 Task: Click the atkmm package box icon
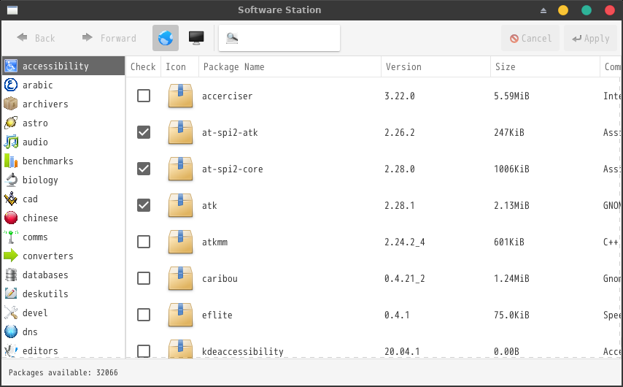(x=180, y=242)
